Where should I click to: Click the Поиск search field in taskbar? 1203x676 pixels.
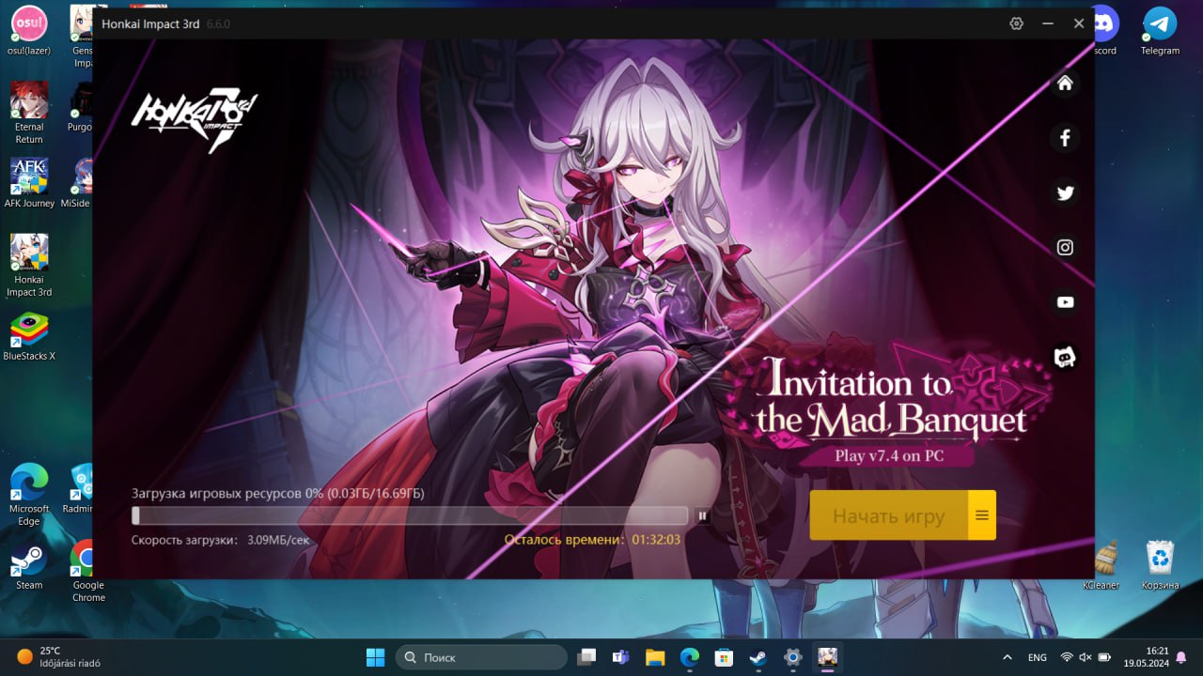click(481, 657)
